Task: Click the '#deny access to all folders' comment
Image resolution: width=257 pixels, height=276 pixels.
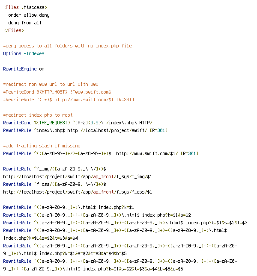Action: (x=67, y=46)
